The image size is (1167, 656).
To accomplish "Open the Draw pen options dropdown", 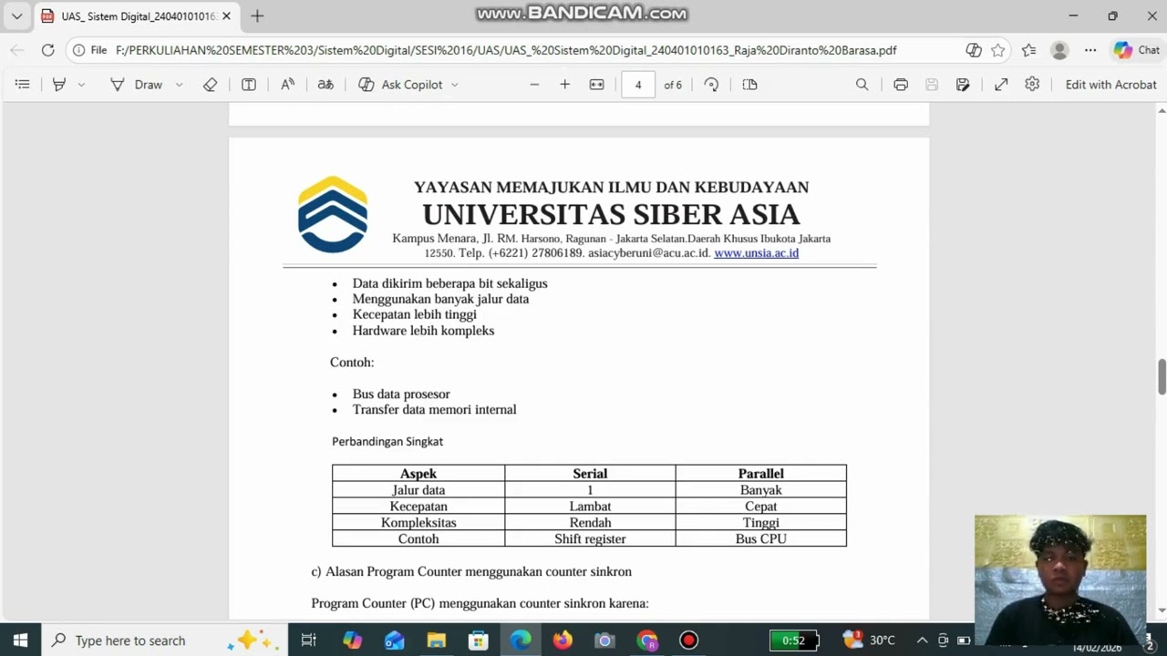I will 179,85.
